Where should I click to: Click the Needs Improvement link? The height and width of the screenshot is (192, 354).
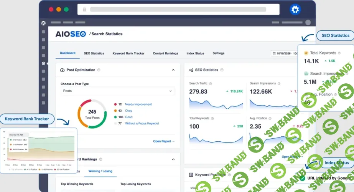138,104
